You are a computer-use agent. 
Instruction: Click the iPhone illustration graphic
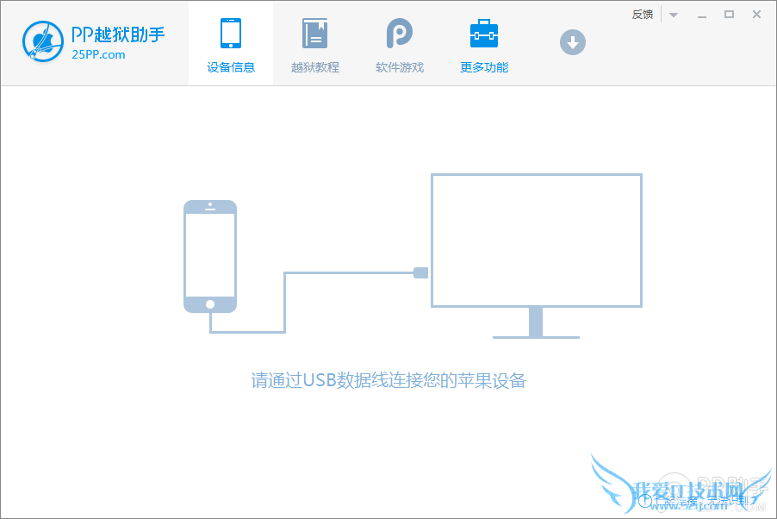(209, 256)
